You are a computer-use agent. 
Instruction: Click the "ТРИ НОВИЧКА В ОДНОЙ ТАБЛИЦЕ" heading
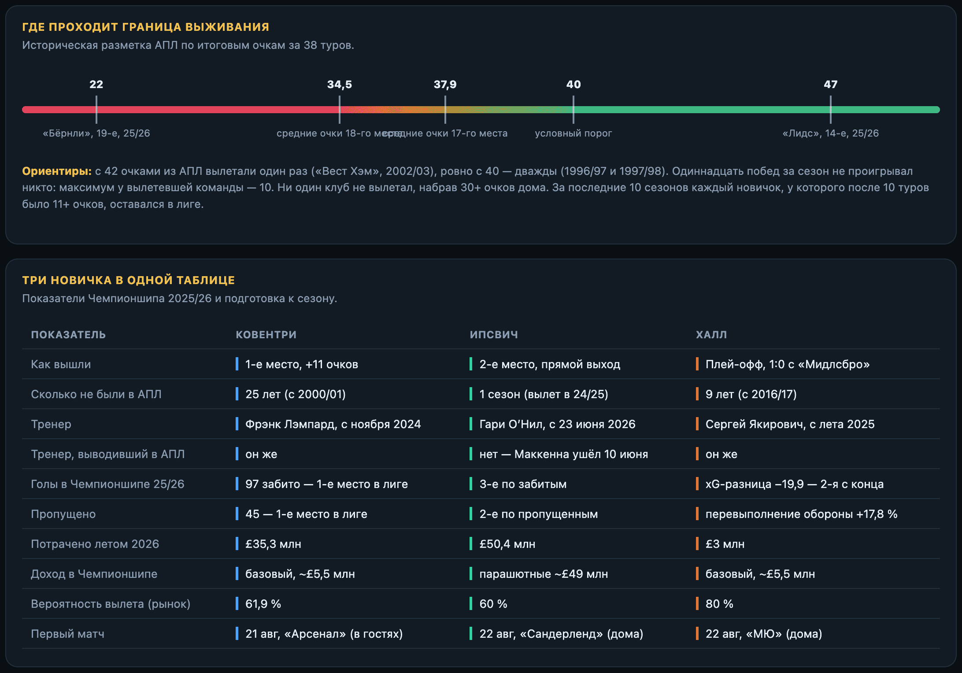pyautogui.click(x=129, y=280)
